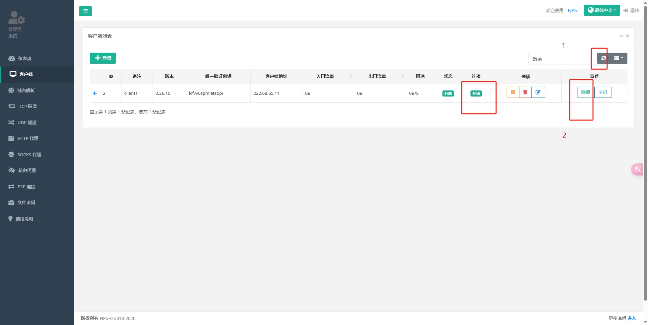Delete client1 using the red trash icon
The height and width of the screenshot is (325, 648).
[x=525, y=92]
